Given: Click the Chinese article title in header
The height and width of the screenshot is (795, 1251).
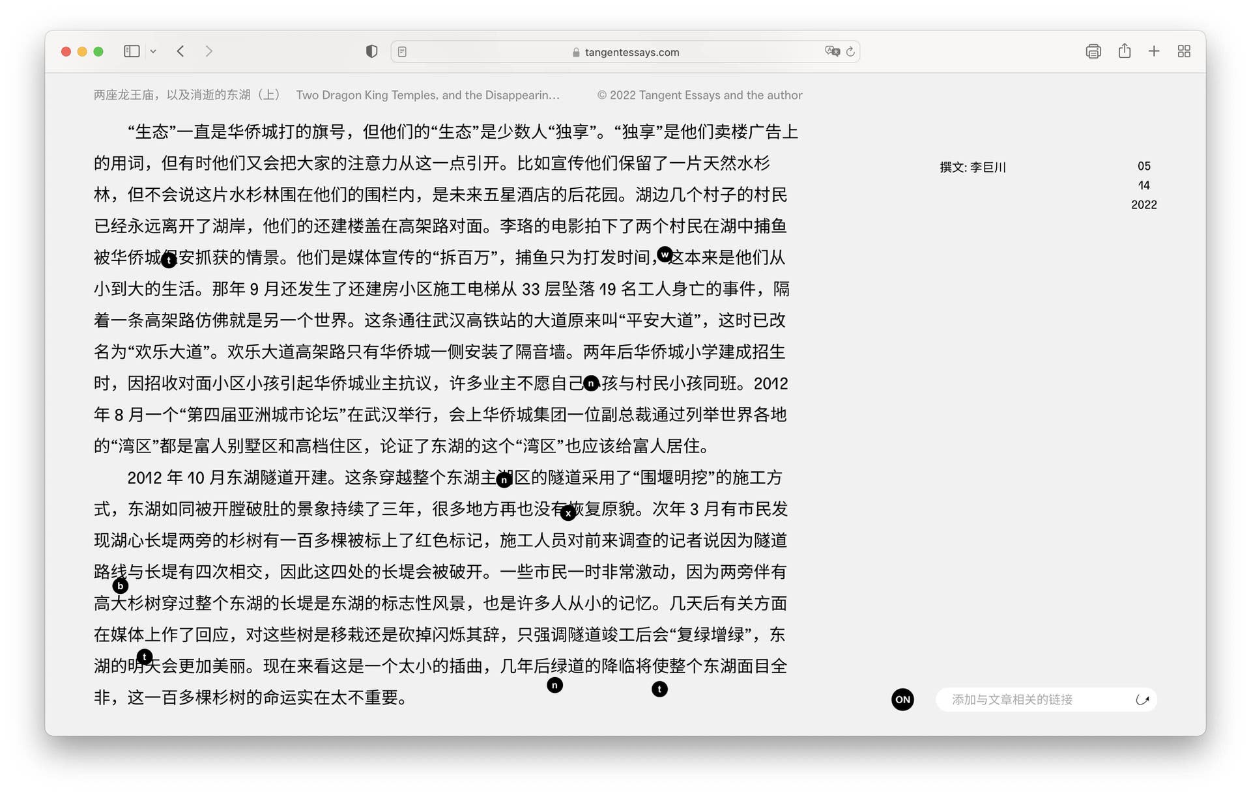Looking at the screenshot, I should click(187, 95).
